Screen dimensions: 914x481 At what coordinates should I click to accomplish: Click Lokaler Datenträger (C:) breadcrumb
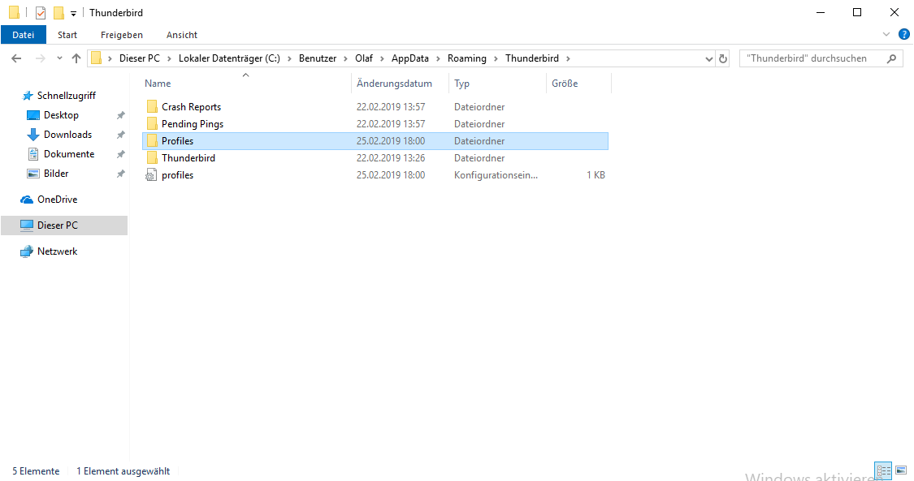click(x=229, y=58)
